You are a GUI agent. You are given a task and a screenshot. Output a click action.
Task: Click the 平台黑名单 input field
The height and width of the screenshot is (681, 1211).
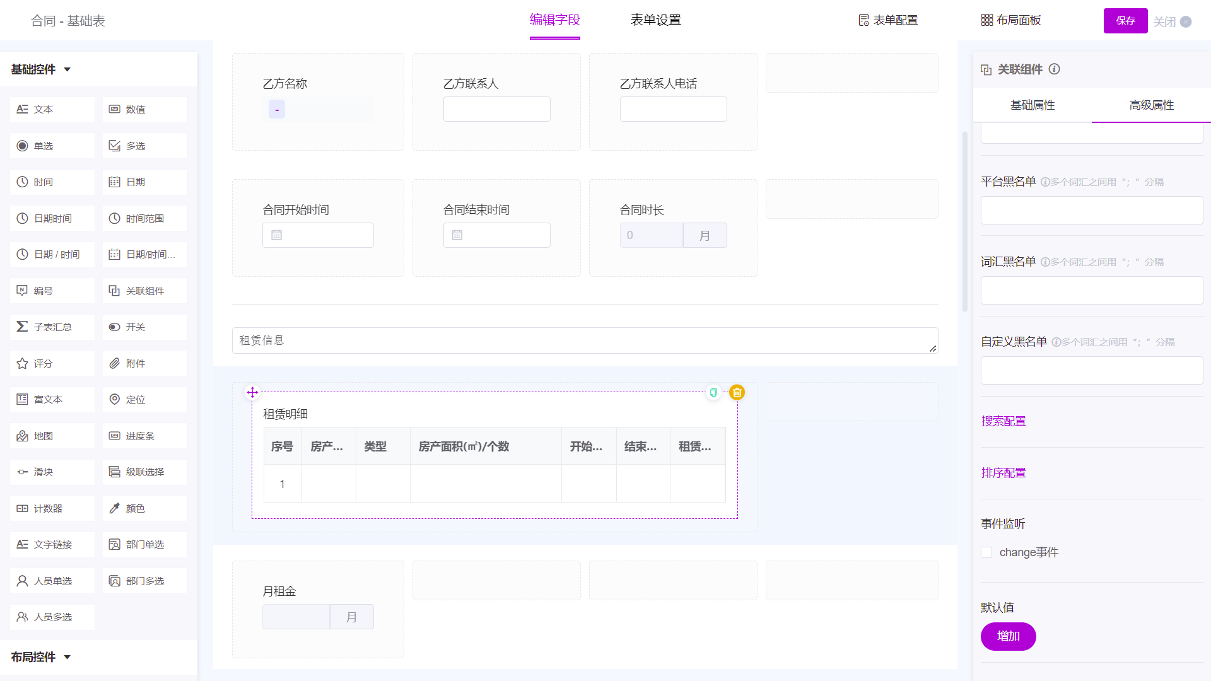1092,211
